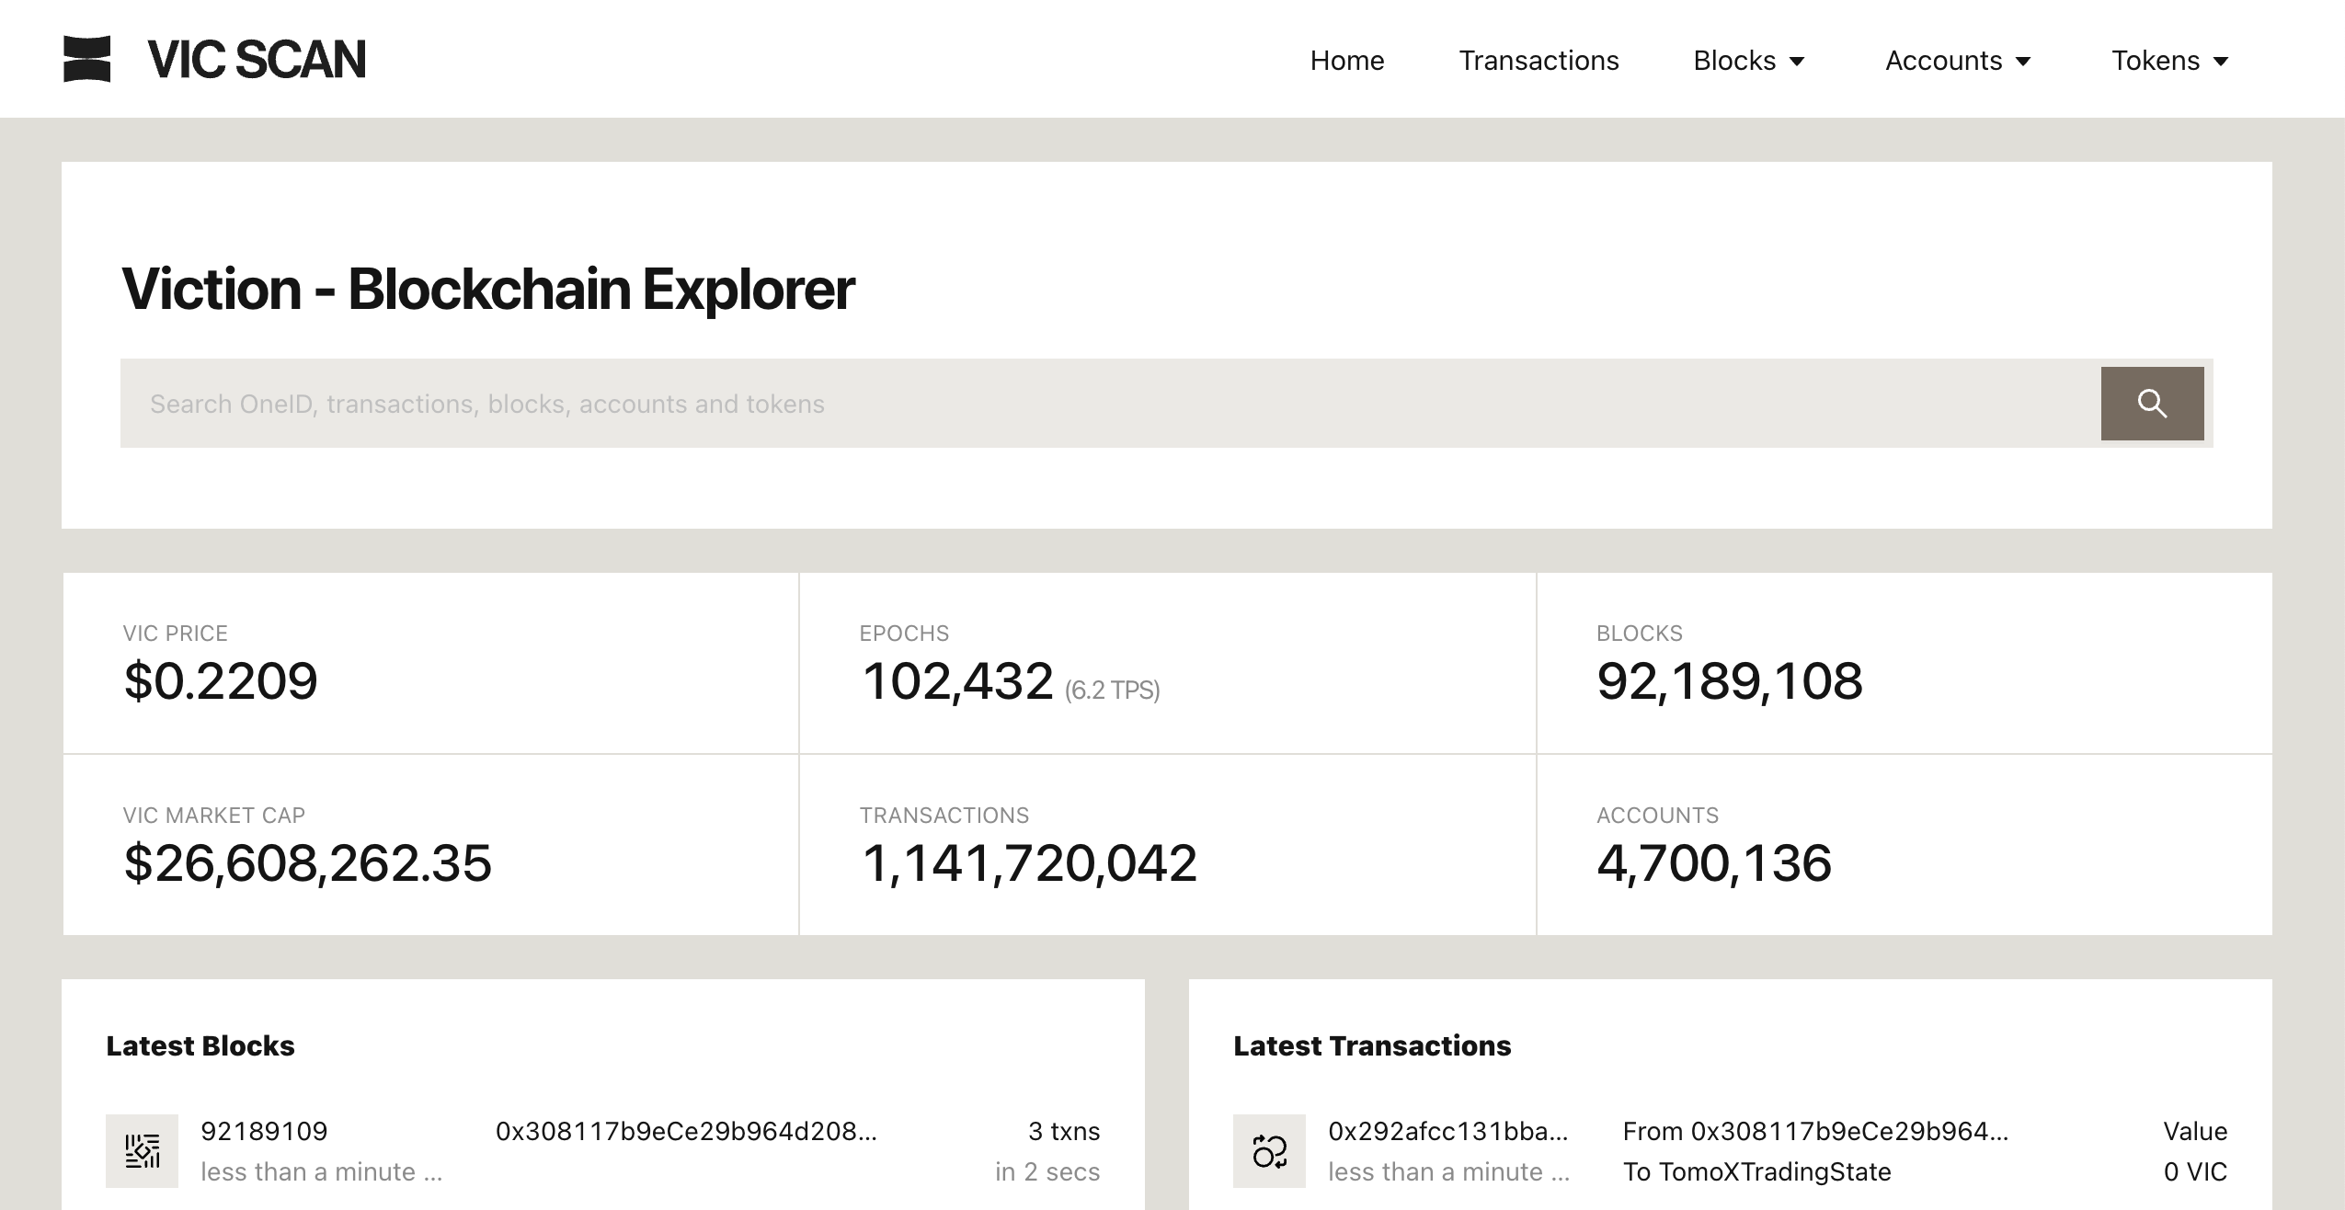The width and height of the screenshot is (2345, 1210).
Task: Go to the Home menu item
Action: [1346, 61]
